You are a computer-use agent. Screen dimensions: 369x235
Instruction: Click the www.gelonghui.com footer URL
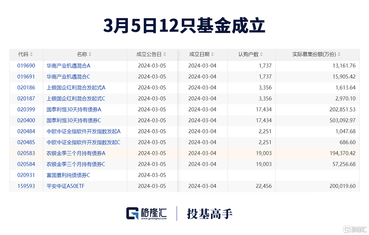[154, 219]
